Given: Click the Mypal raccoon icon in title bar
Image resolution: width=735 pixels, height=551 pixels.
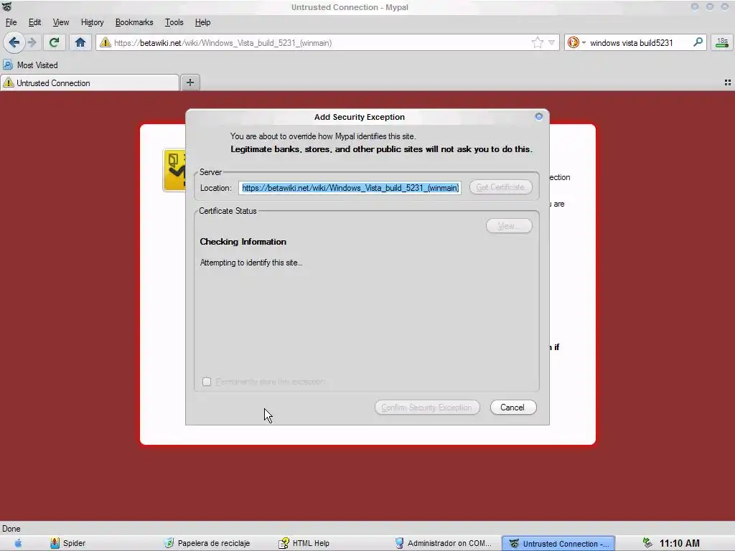Looking at the screenshot, I should (x=7, y=7).
